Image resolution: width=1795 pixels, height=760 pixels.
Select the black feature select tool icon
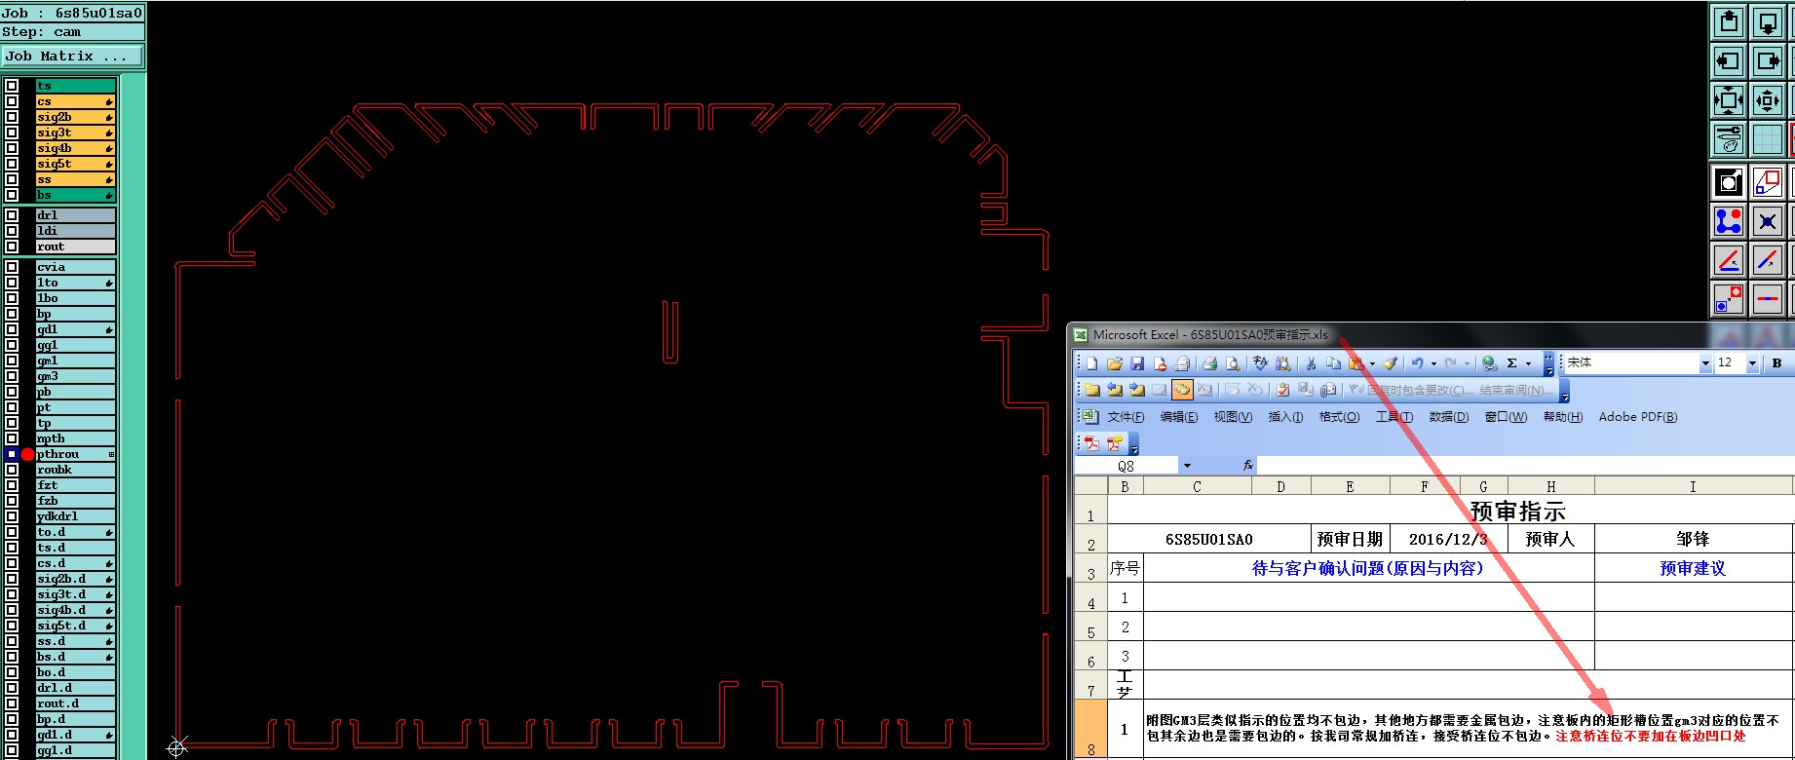tap(1730, 182)
